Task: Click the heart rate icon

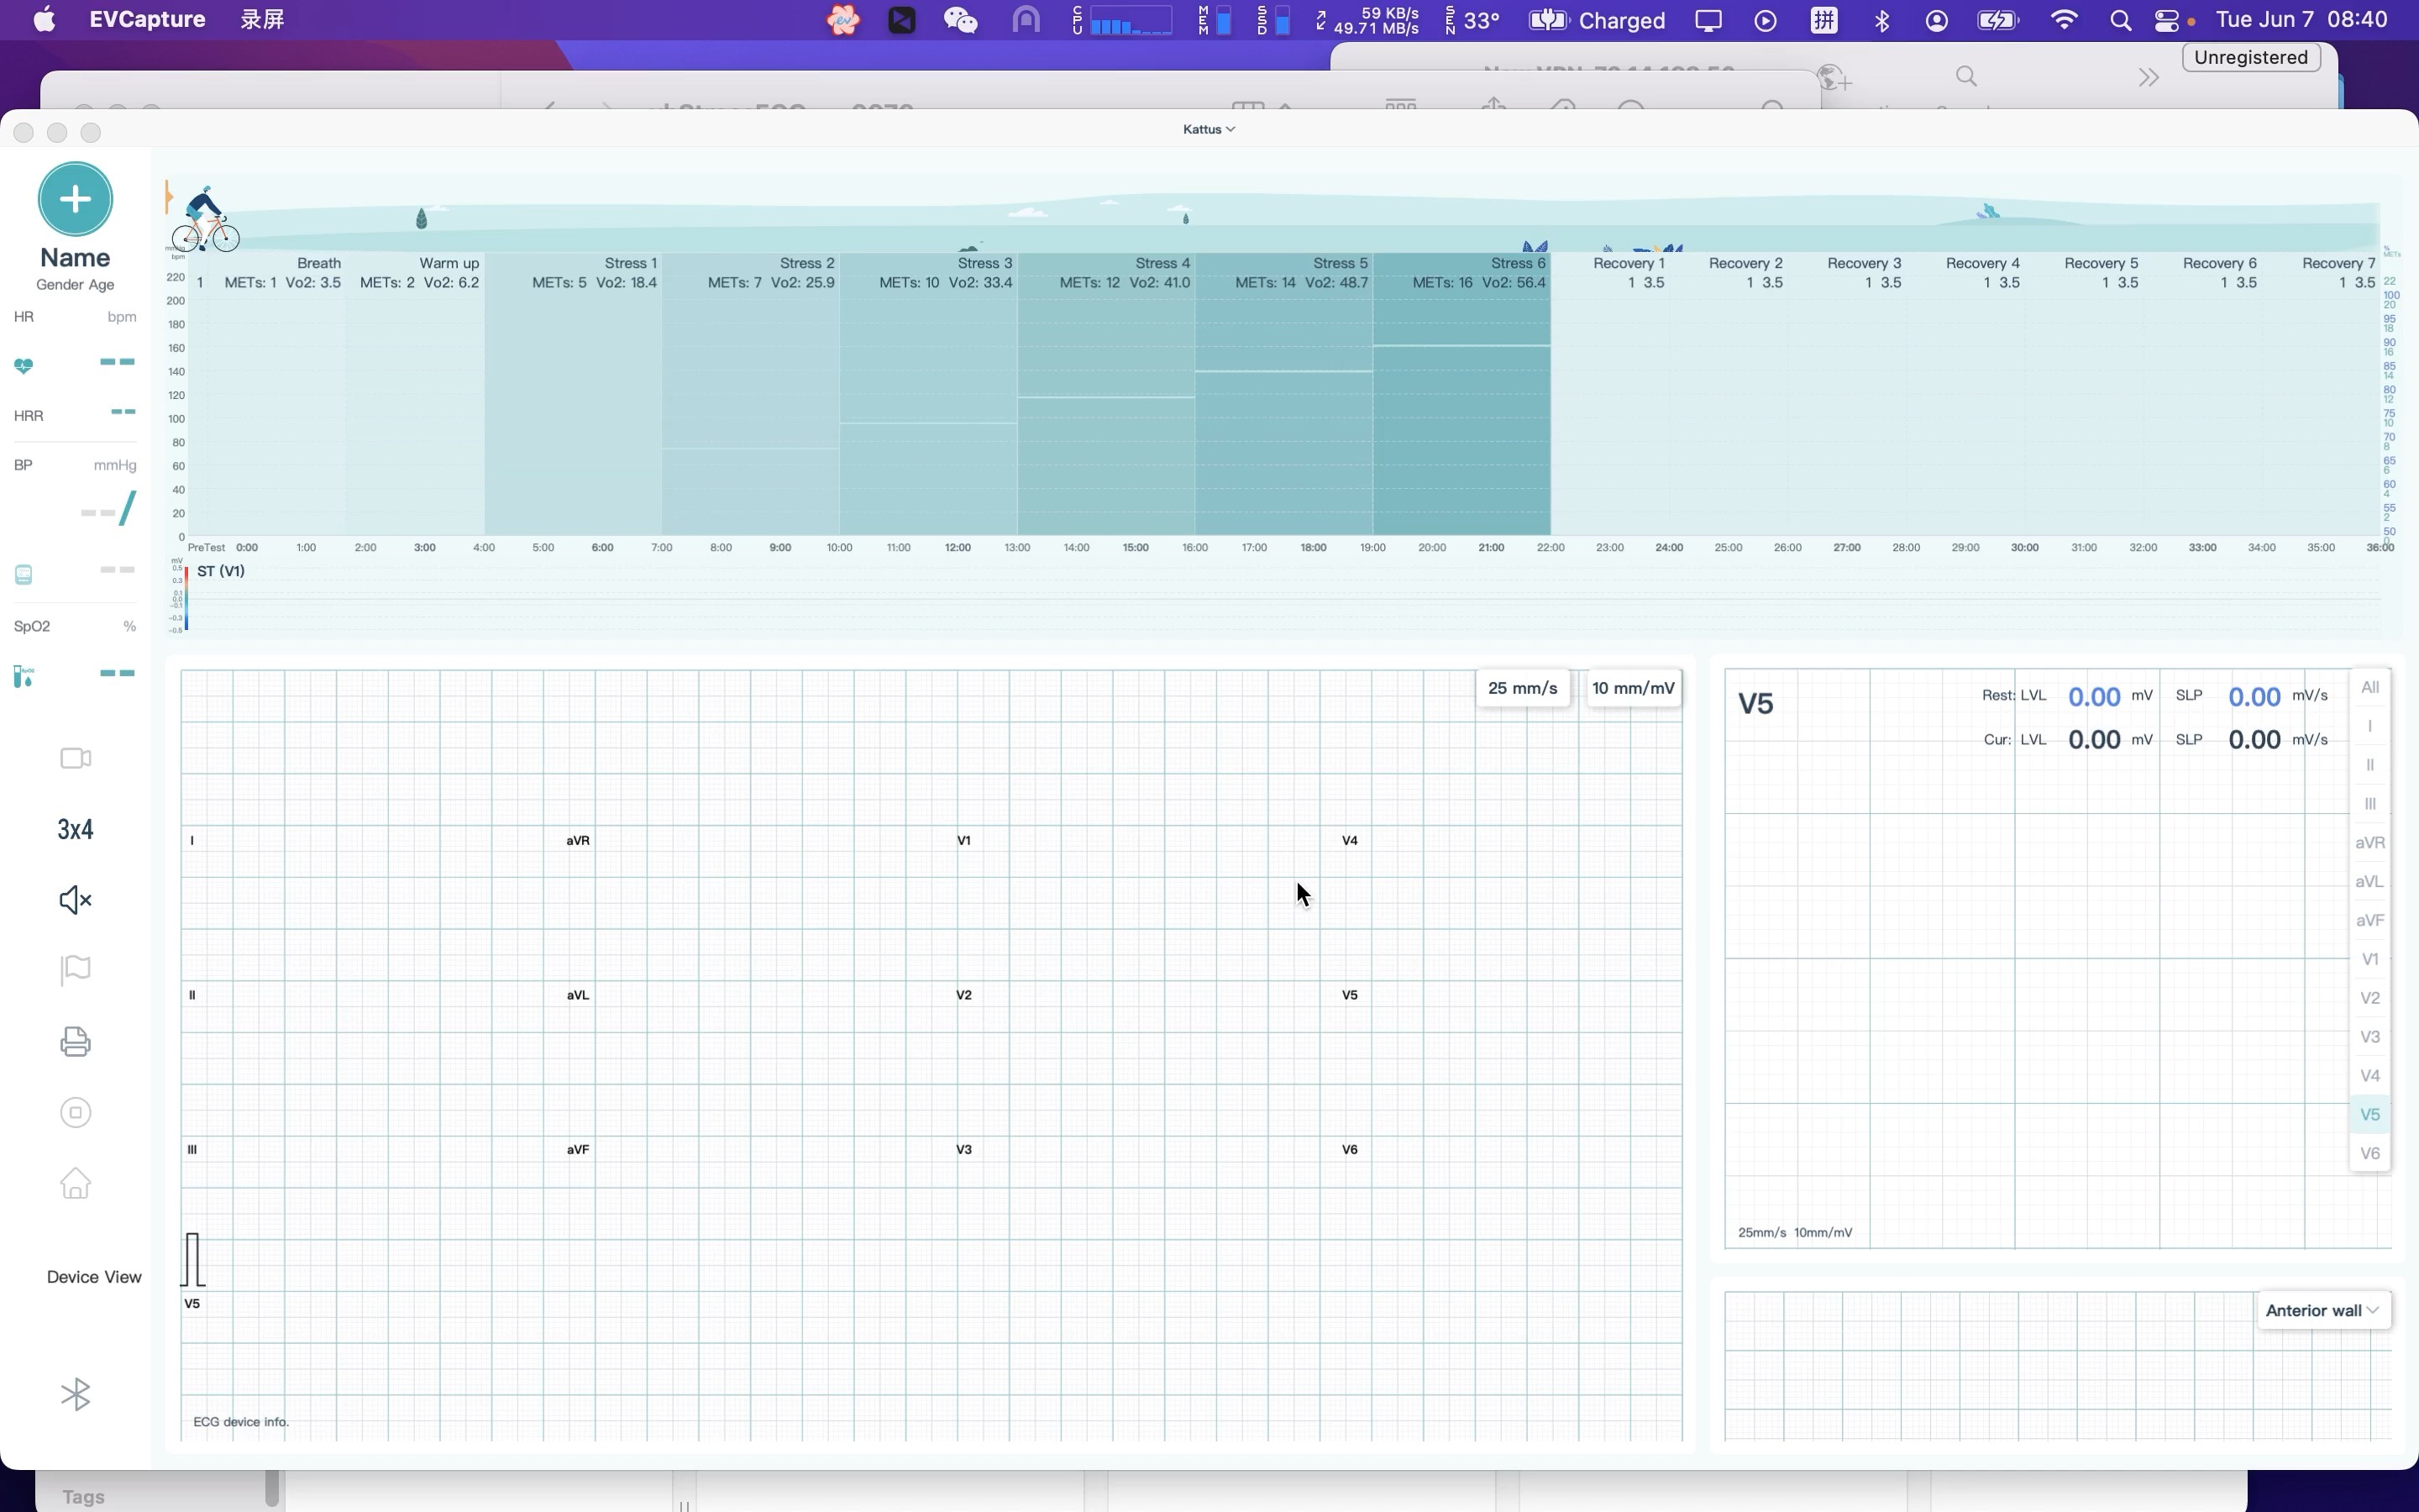Action: (24, 365)
